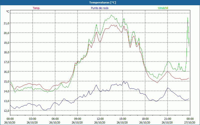Click the 09:00 time axis label
Image resolution: width=200 pixels, height=125 pixels.
coord(77,119)
